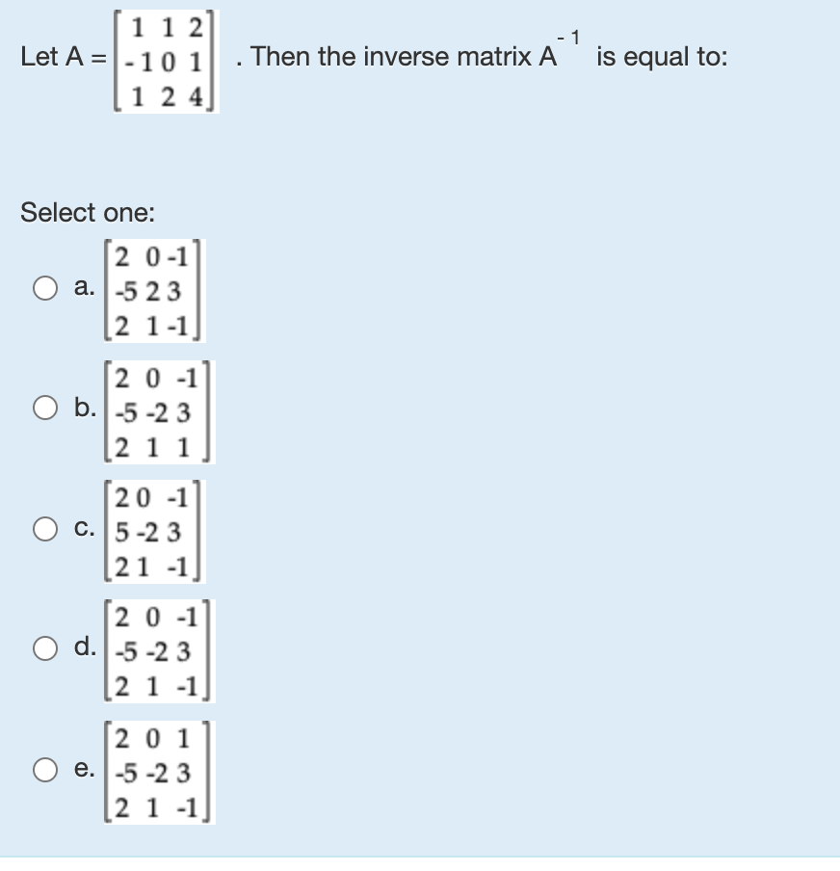Click the label 'c.' beside its matrix
Image resolution: width=840 pixels, height=871 pixels.
[x=85, y=528]
